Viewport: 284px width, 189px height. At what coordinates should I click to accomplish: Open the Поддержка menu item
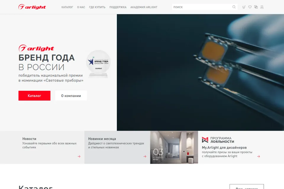pyautogui.click(x=118, y=7)
